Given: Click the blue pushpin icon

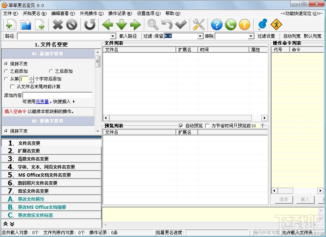Looking at the screenshot, I should click(262, 25).
